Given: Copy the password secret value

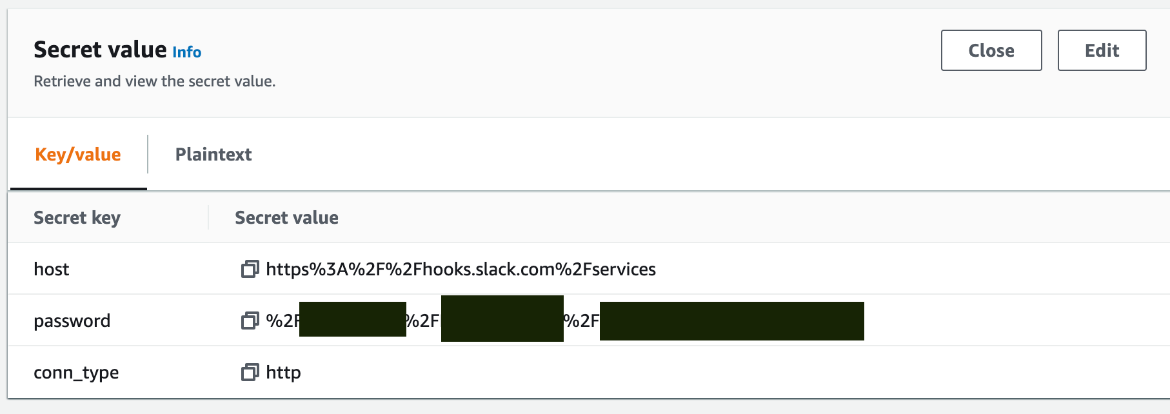Looking at the screenshot, I should coord(250,320).
